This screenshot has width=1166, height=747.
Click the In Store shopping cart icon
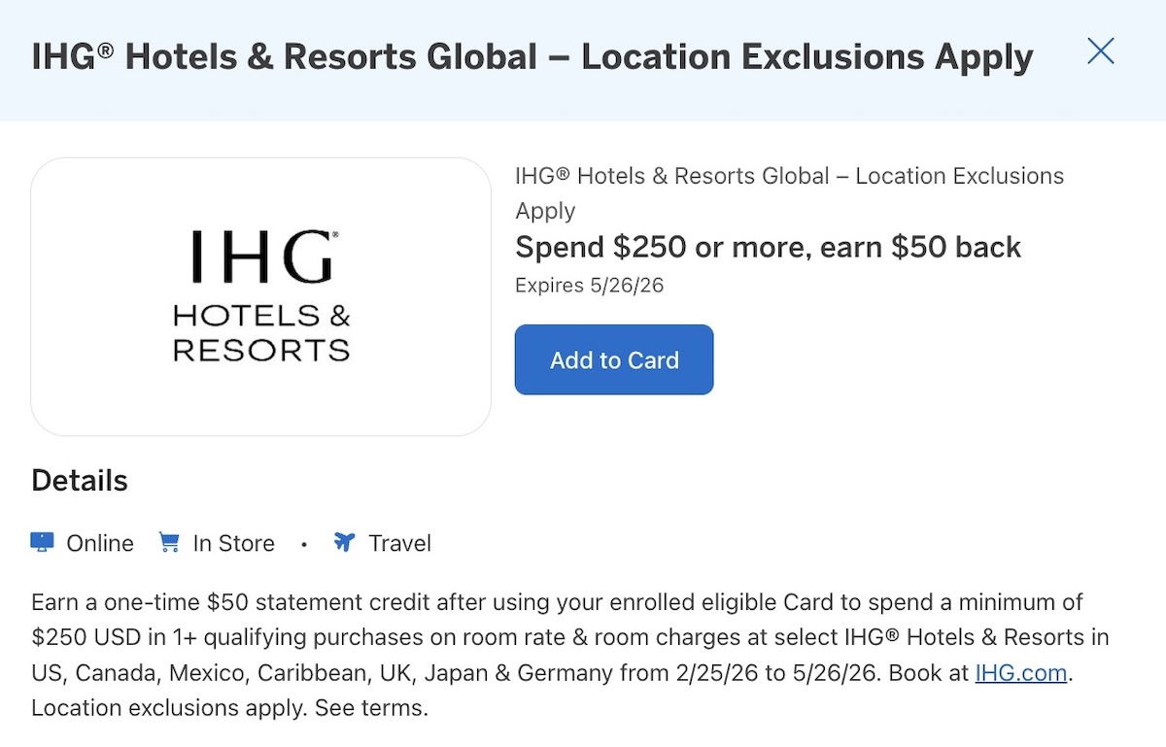169,542
